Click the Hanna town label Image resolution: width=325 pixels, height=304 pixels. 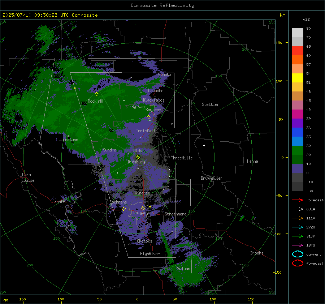(252, 161)
